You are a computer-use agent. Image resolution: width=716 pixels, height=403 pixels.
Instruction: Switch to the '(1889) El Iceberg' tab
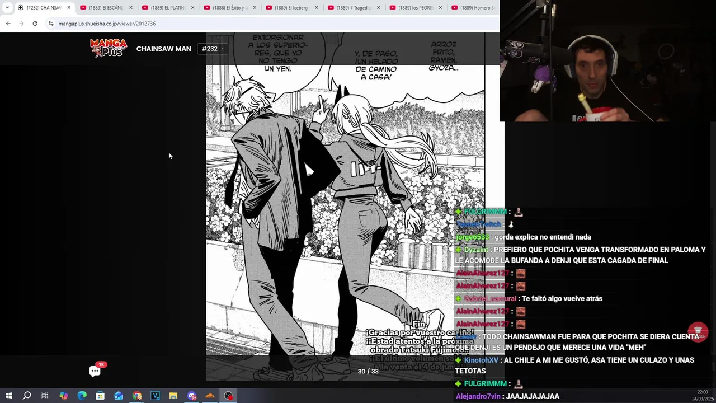click(x=291, y=8)
